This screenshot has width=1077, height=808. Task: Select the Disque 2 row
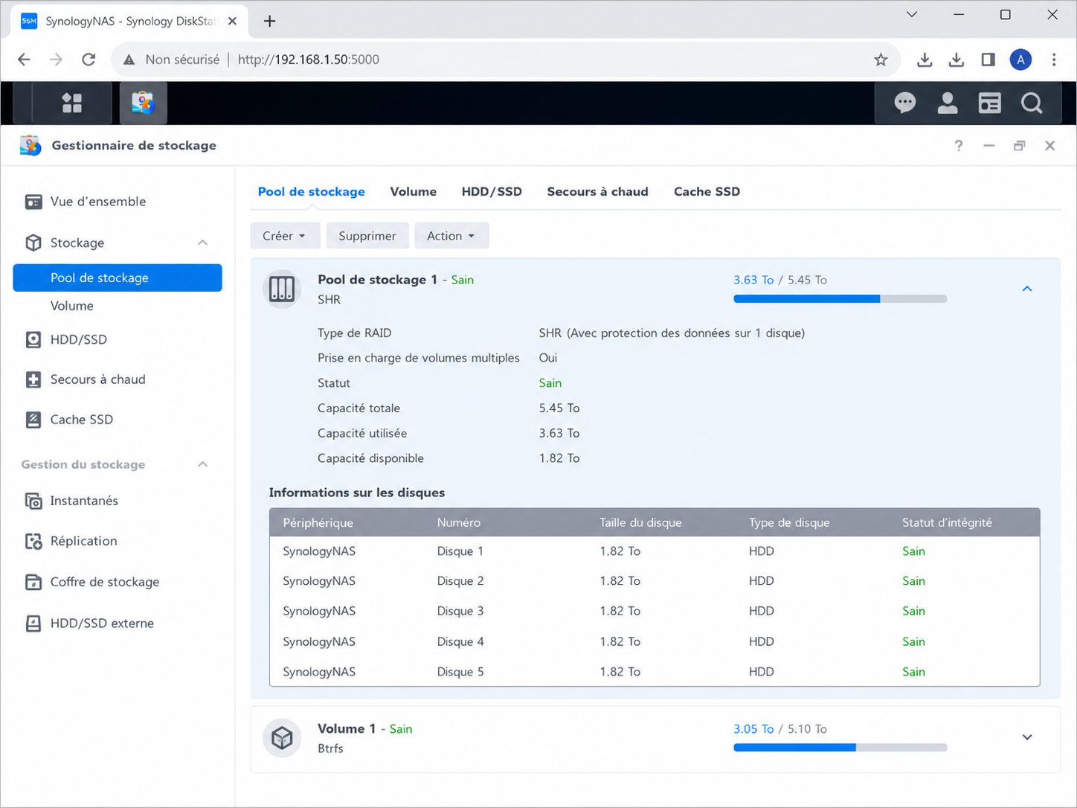coord(655,581)
